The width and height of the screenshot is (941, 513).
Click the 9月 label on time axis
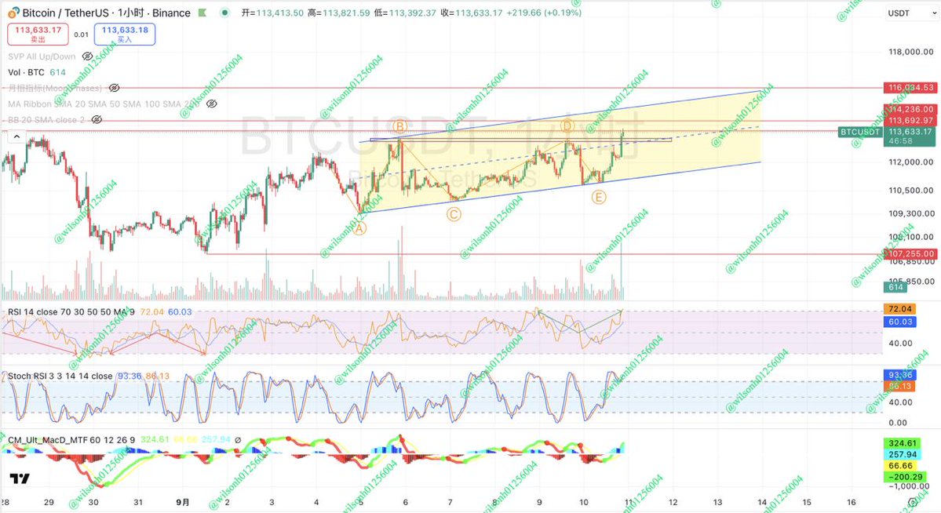tap(184, 502)
